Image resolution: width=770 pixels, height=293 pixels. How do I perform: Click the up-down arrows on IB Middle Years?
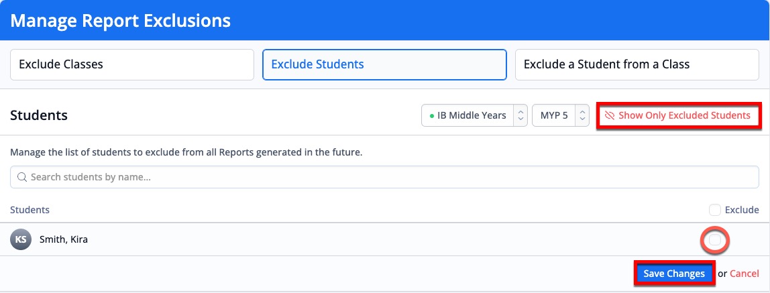coord(520,116)
